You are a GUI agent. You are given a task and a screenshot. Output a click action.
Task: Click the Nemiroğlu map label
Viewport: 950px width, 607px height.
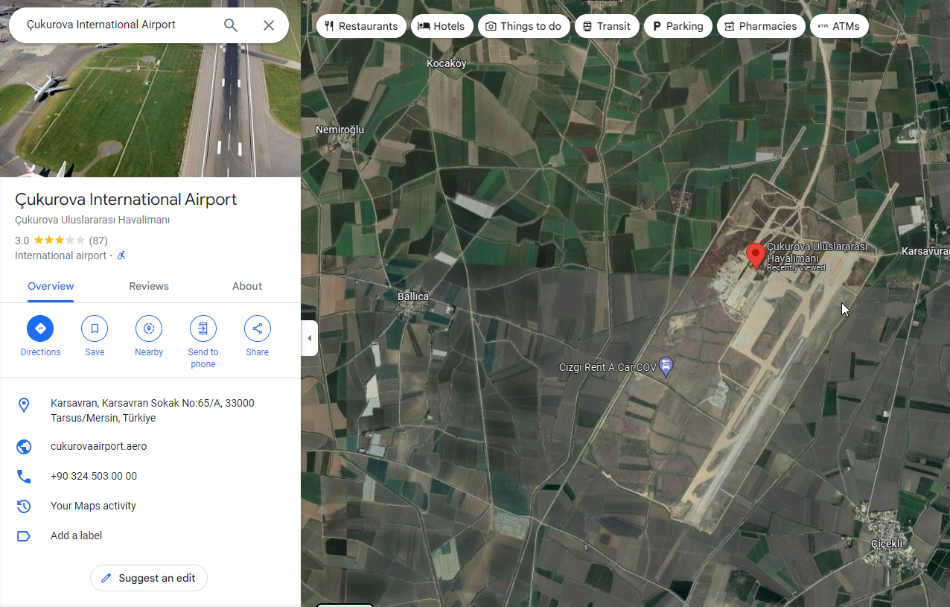(339, 130)
